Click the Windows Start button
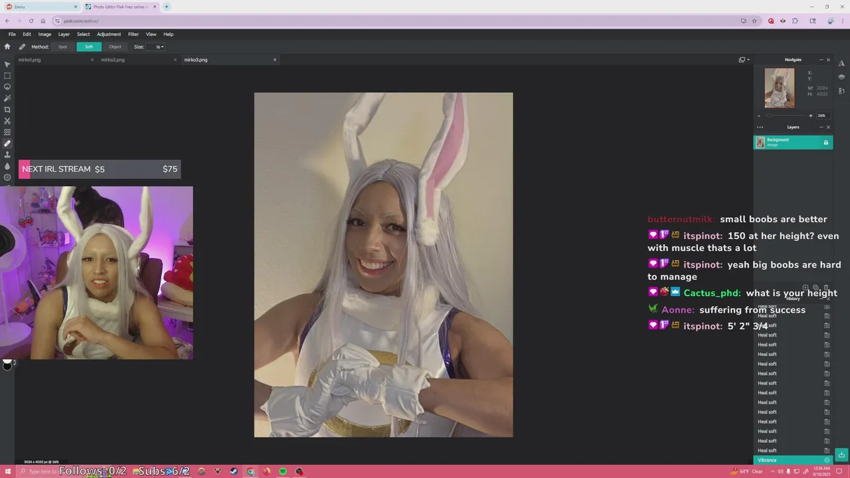850x478 pixels. 8,471
